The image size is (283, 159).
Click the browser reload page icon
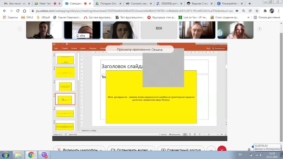17,11
